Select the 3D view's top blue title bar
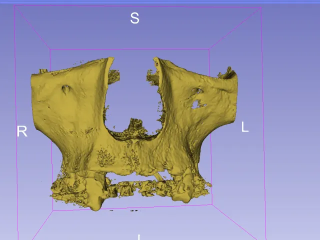 point(160,1)
